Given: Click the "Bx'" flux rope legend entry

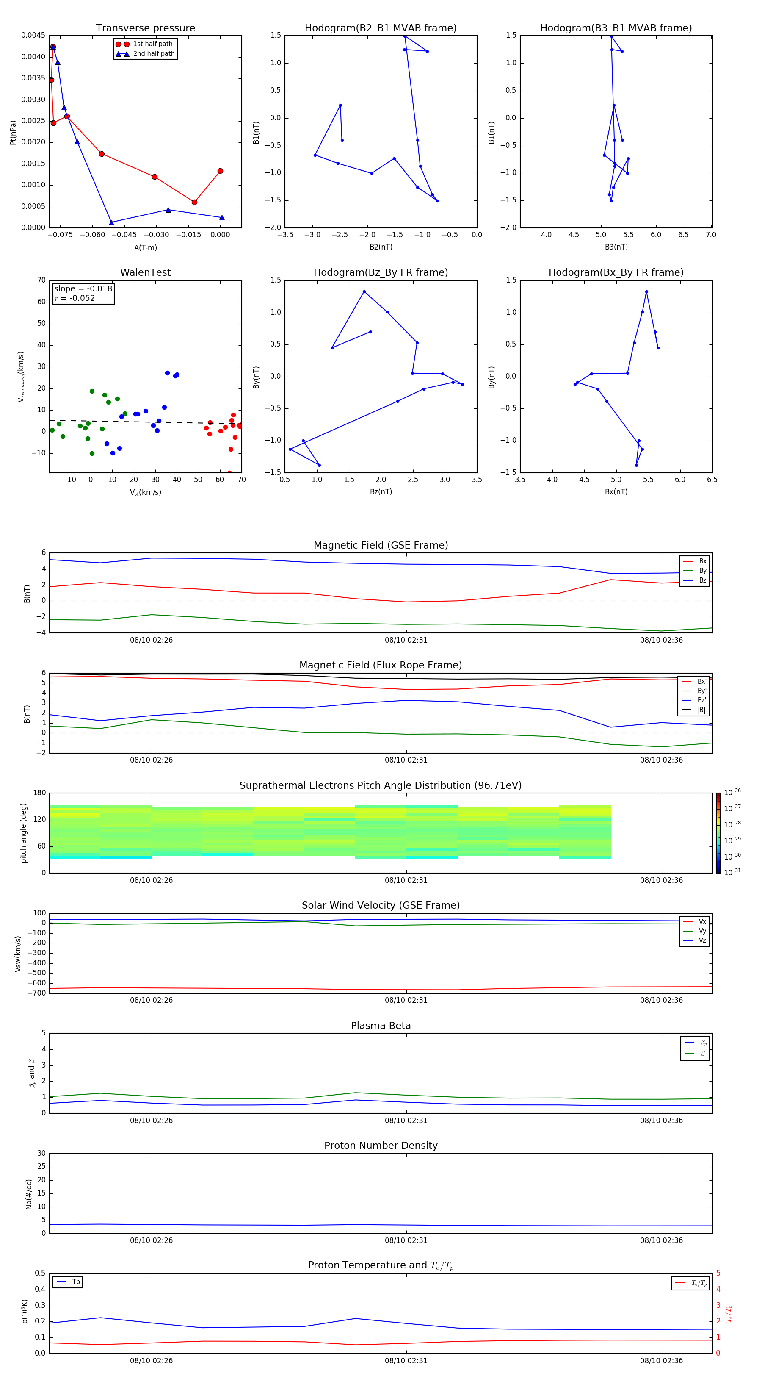Looking at the screenshot, I should [x=694, y=681].
